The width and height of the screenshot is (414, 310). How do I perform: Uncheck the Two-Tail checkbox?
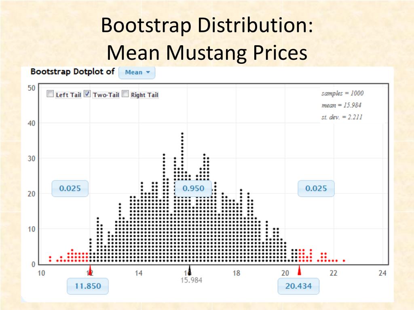click(87, 94)
